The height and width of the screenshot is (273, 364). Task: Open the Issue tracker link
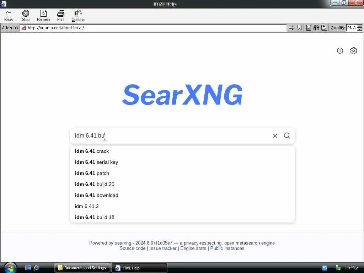coord(163,248)
